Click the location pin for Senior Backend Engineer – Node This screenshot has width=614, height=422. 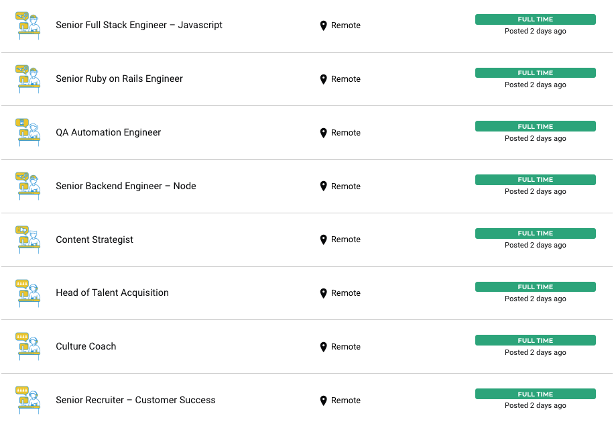324,186
